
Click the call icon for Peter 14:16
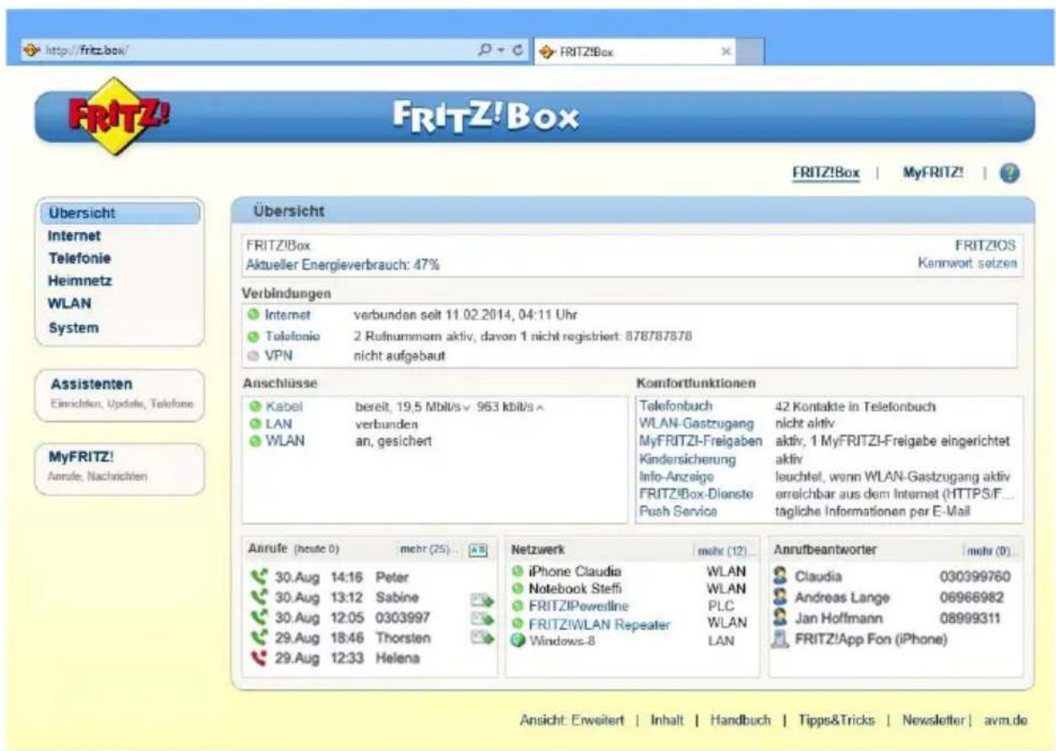(259, 578)
